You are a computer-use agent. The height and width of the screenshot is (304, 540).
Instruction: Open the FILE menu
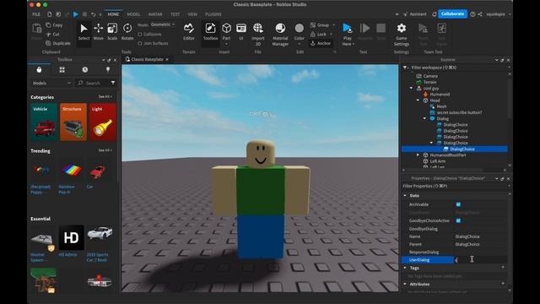coord(36,14)
